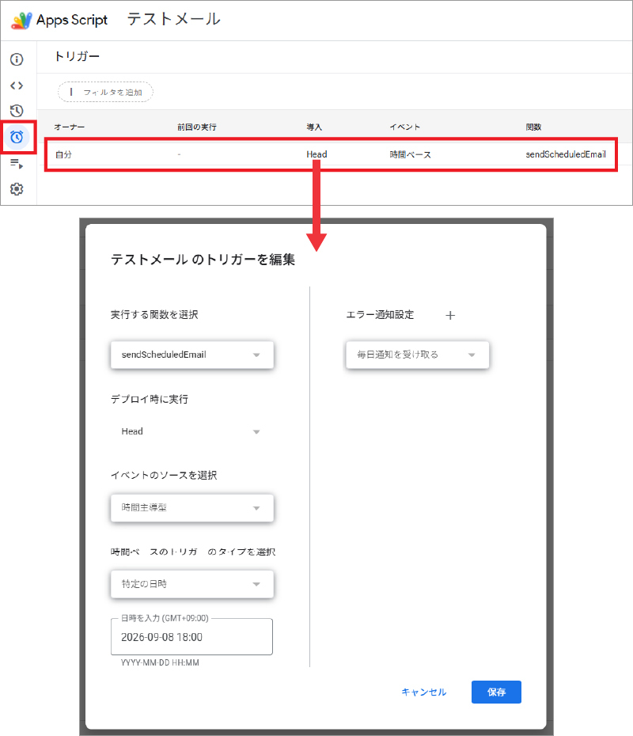Click the キャンセル button
The image size is (633, 736).
[424, 692]
